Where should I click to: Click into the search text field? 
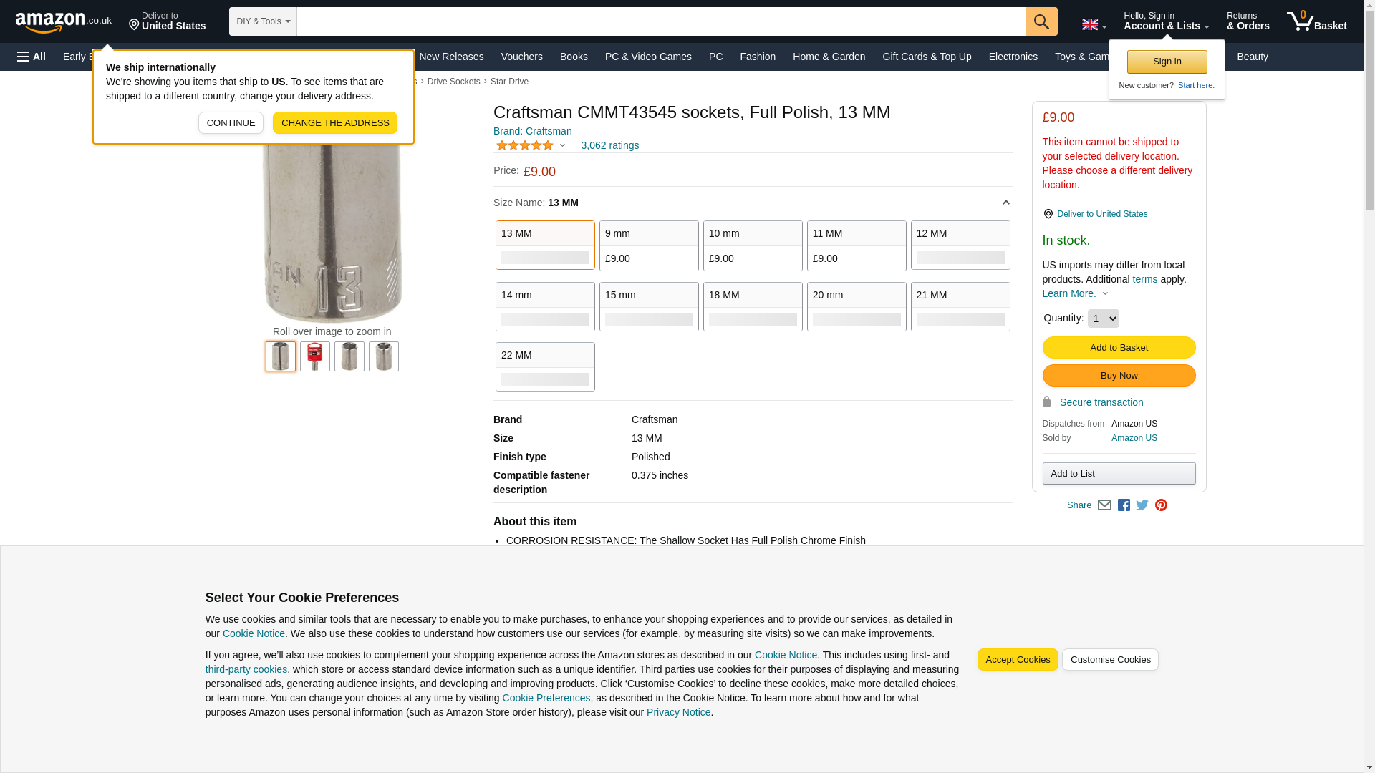point(660,21)
